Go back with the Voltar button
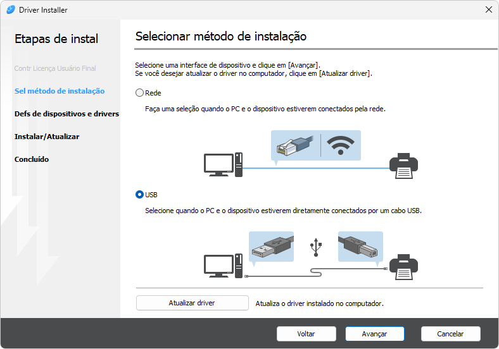Image resolution: width=499 pixels, height=349 pixels. coord(306,334)
